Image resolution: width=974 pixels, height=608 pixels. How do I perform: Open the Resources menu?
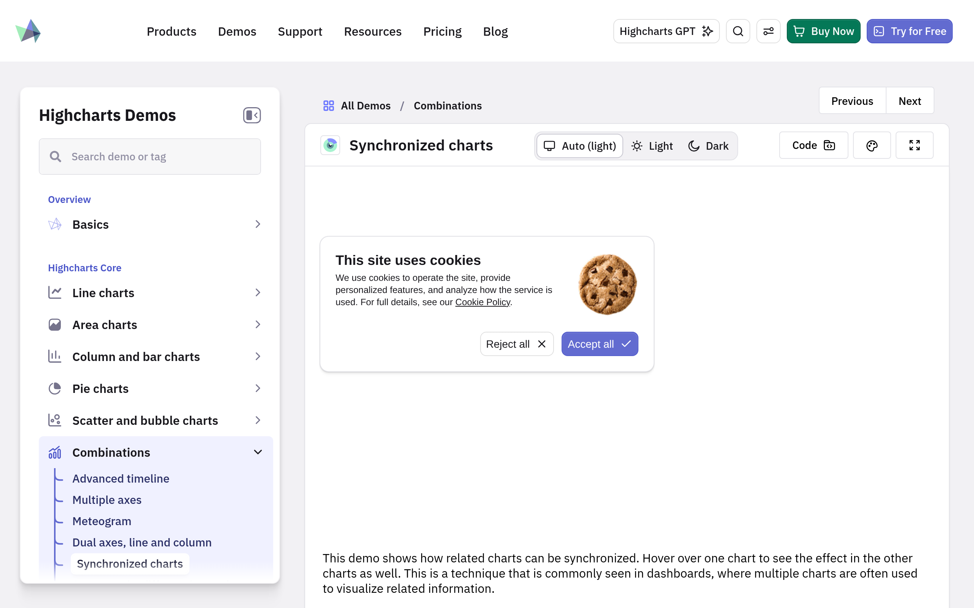[x=373, y=32]
